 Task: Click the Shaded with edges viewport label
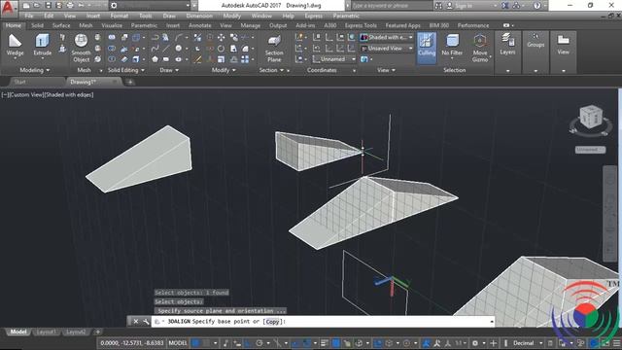(69, 95)
